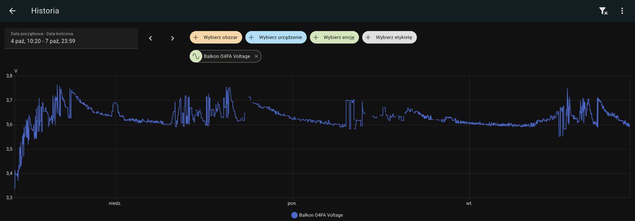The image size is (635, 221).
Task: Select the Balkon O4FA Voltage chip label
Action: coord(227,56)
